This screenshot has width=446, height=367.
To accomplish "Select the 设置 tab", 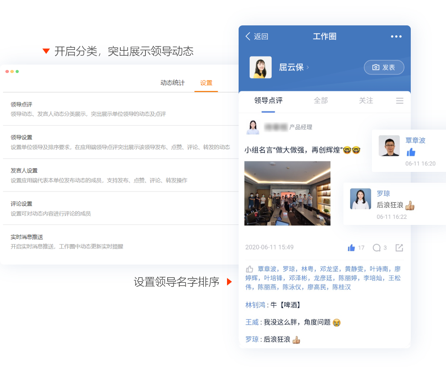I will (206, 83).
